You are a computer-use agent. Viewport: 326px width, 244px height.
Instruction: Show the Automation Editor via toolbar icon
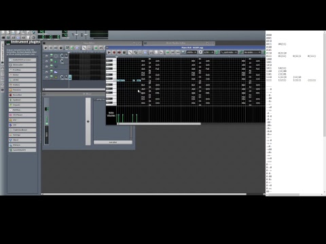[18, 37]
